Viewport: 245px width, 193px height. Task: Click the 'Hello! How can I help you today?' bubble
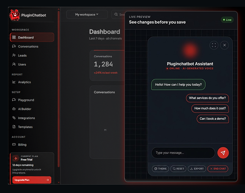pos(178,85)
